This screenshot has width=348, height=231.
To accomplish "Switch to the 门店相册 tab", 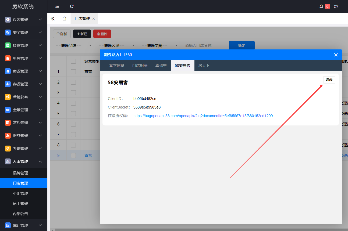I will (140, 66).
